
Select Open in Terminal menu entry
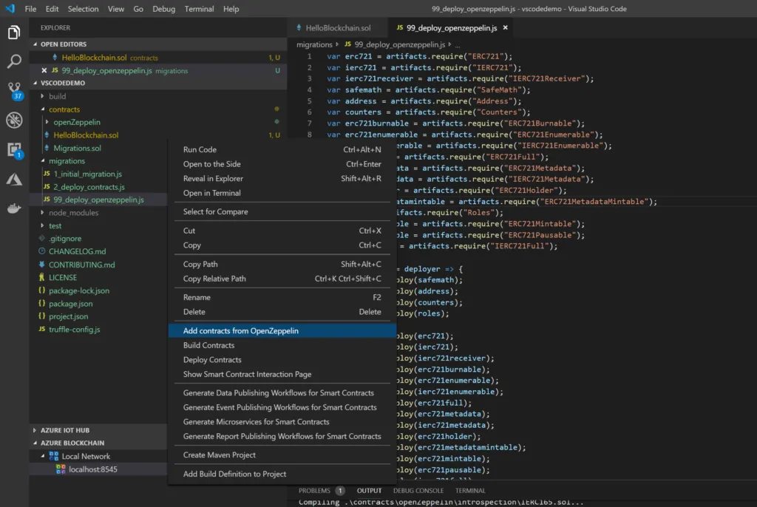(x=282, y=193)
